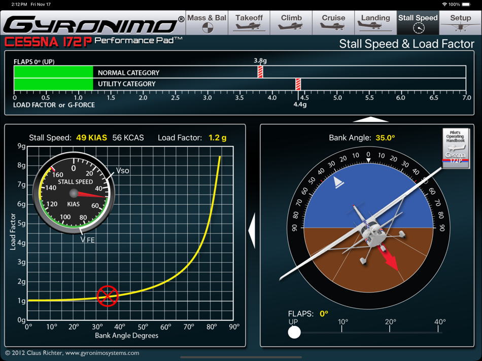Tap the FLAPS 0° (UP) heading
482x361 pixels.
(34, 61)
